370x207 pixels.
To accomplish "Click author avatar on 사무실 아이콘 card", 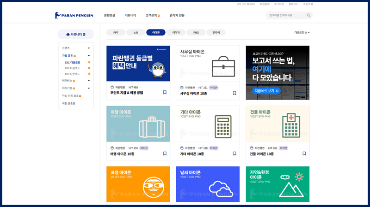I will [182, 88].
